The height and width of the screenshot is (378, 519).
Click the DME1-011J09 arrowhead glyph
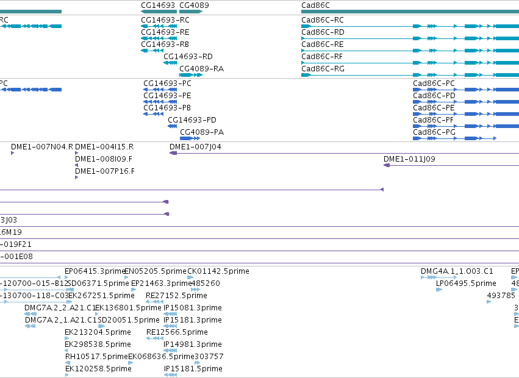pos(387,165)
